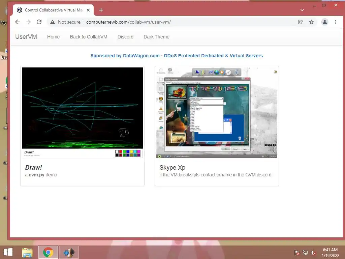
Task: Click the Draw! card title
Action: coord(33,167)
